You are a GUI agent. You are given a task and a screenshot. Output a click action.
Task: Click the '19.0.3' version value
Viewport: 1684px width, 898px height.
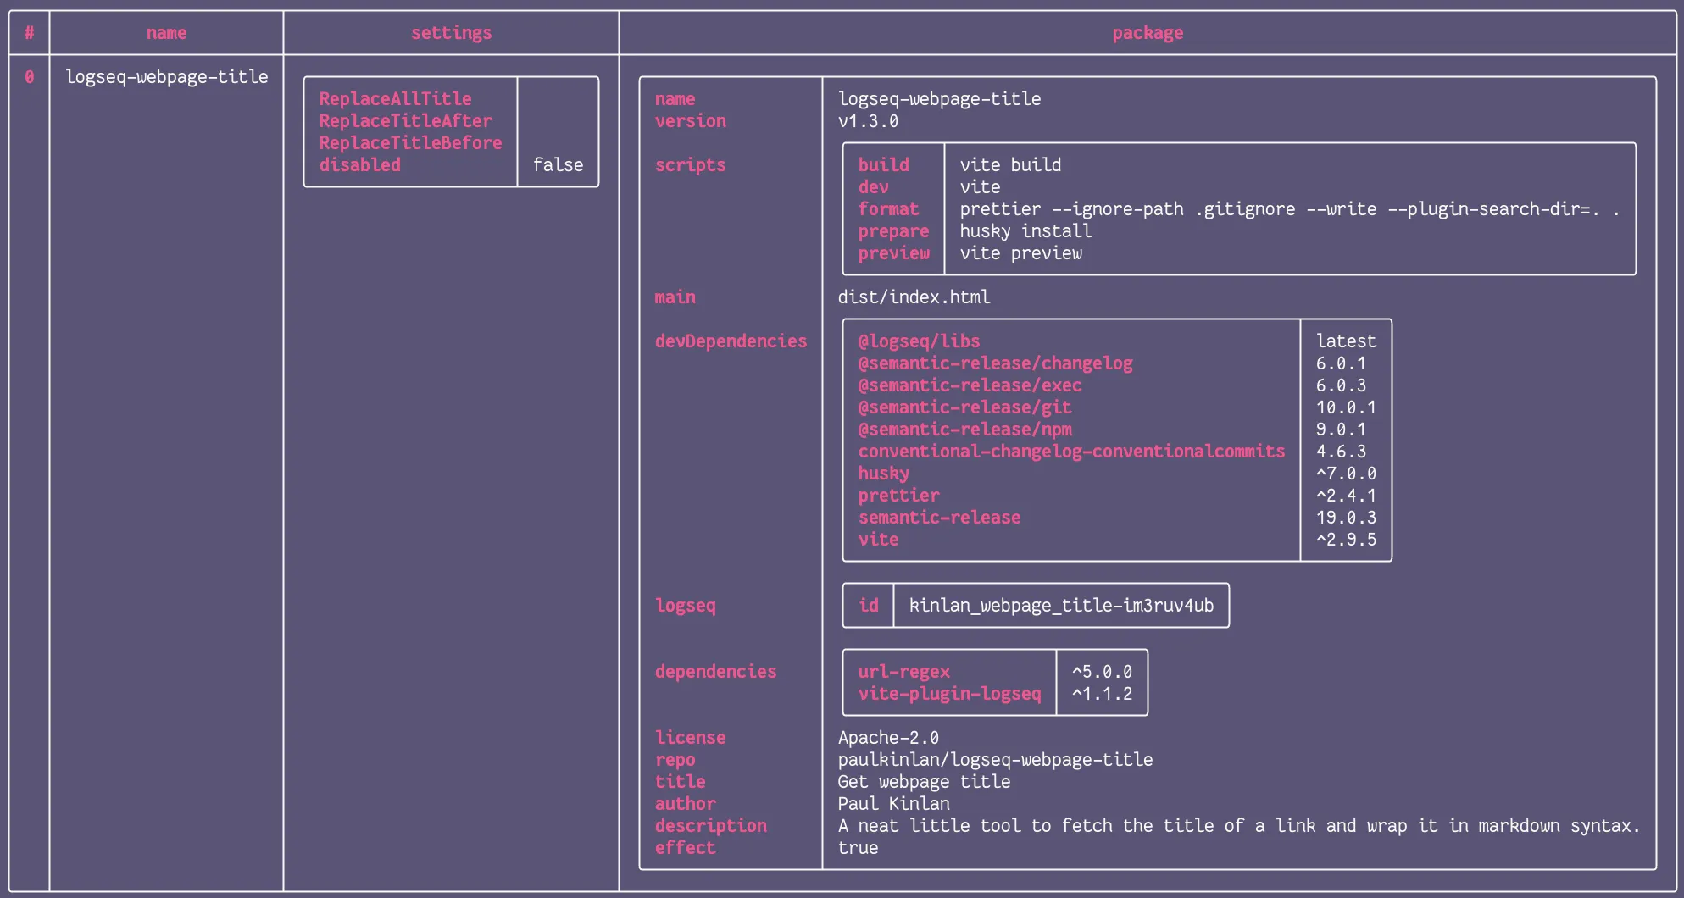[x=1346, y=518]
